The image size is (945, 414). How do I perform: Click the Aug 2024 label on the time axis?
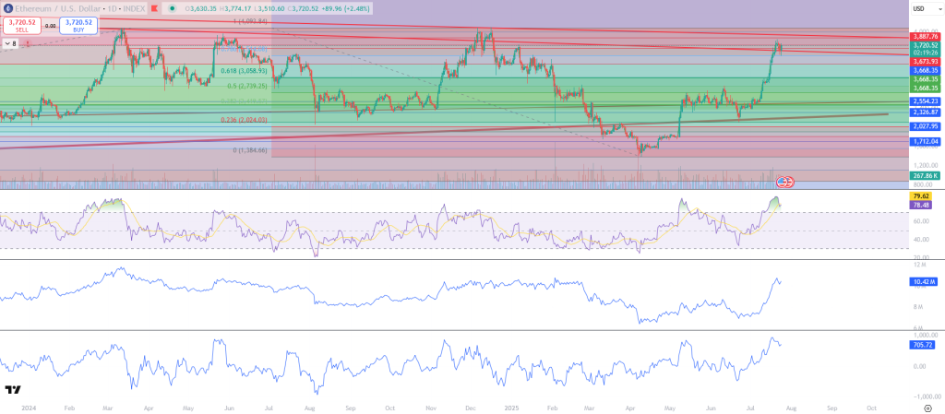pos(312,408)
